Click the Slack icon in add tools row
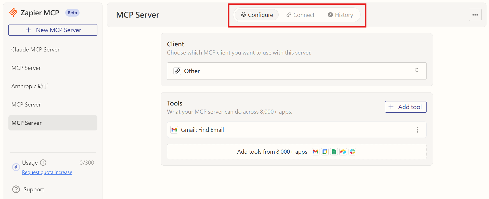Viewport: 489px width, 199px height. pos(352,152)
